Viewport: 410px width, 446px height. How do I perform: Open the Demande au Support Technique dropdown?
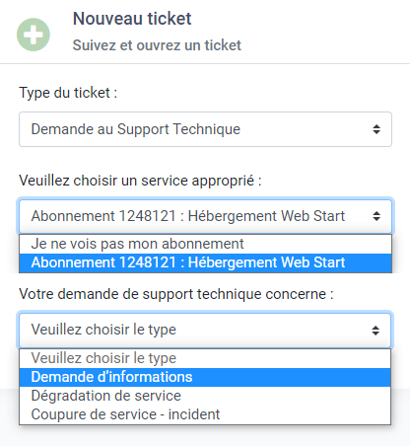tap(205, 129)
